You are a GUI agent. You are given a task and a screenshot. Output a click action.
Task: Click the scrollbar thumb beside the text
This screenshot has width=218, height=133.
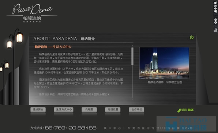[x=132, y=56]
